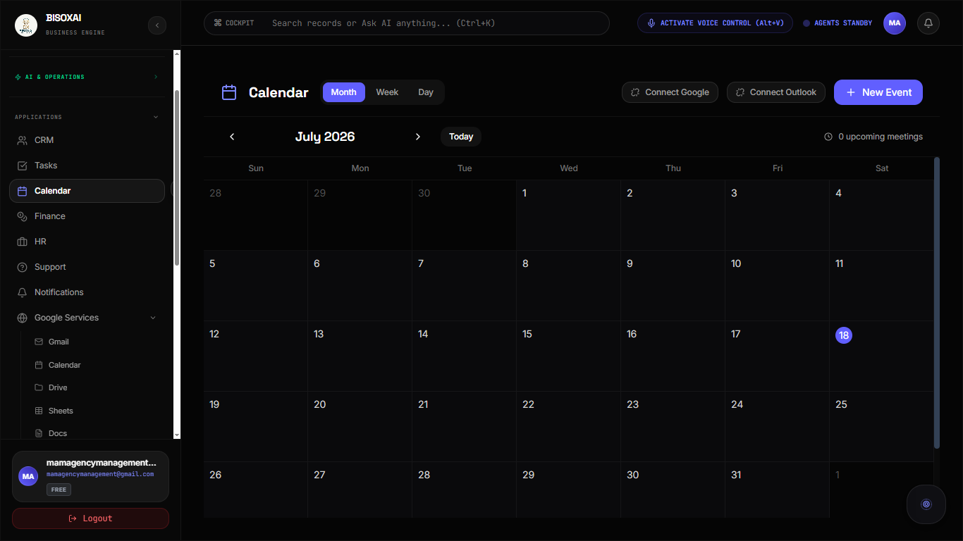Click the MA profile avatar in the header
The image size is (963, 541).
[x=895, y=23]
